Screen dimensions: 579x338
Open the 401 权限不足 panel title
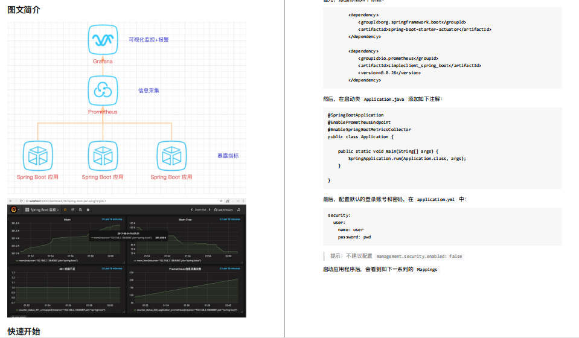point(67,269)
